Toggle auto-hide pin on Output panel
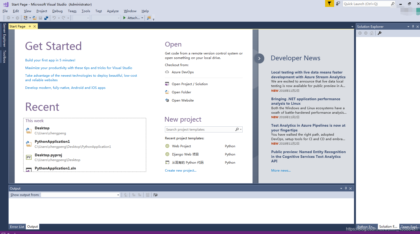The image size is (420, 234). pyautogui.click(x=346, y=188)
